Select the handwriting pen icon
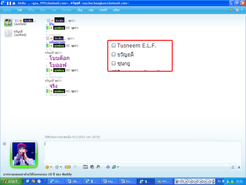Viewport: 246px width, 185px height. coord(233,167)
